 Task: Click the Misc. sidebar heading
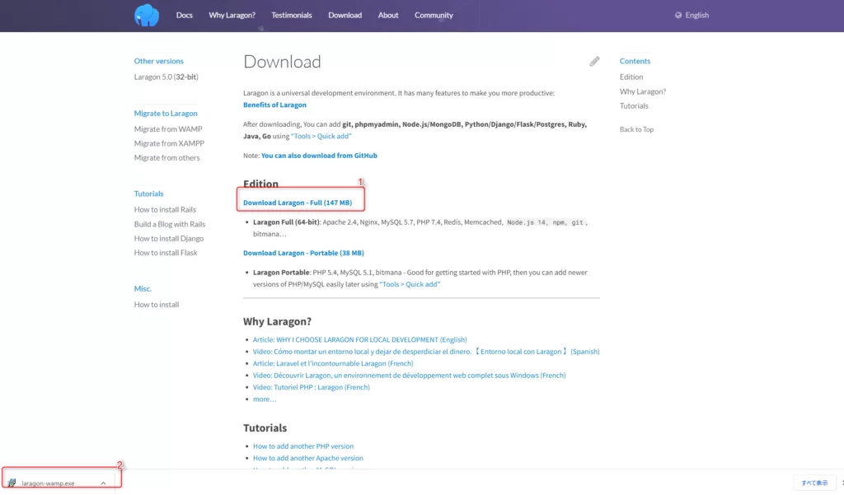pos(143,289)
